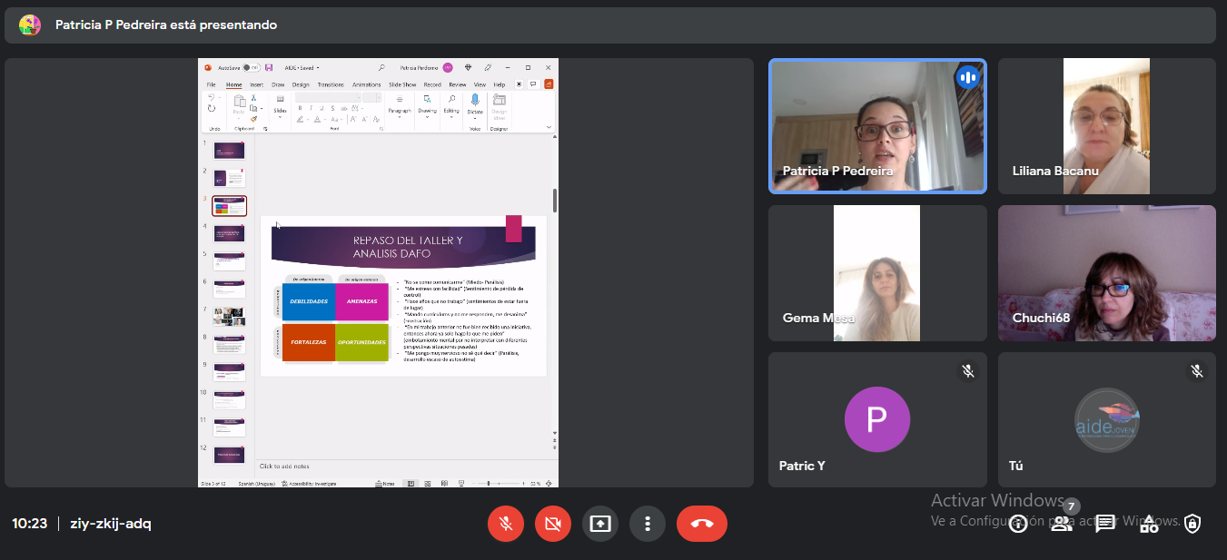The height and width of the screenshot is (560, 1227).
Task: Toggle your microphone mute button
Action: (x=506, y=524)
